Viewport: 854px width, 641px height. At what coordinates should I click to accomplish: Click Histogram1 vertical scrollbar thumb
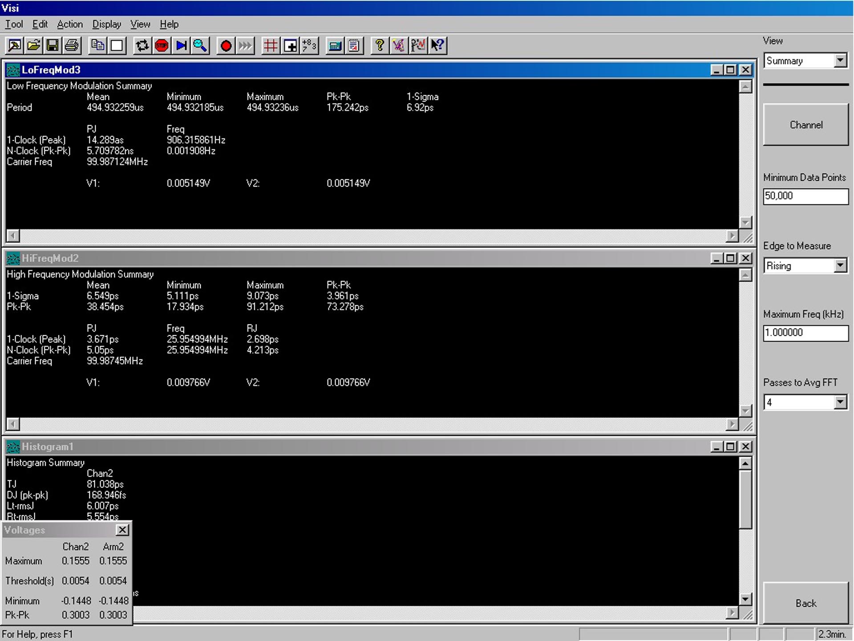[745, 499]
